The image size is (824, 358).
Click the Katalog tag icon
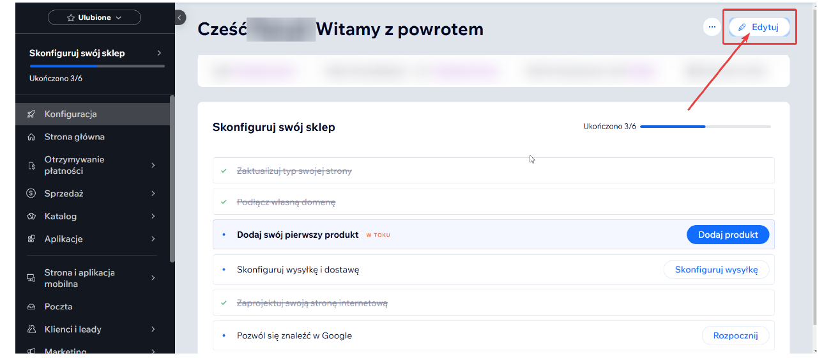click(x=31, y=217)
